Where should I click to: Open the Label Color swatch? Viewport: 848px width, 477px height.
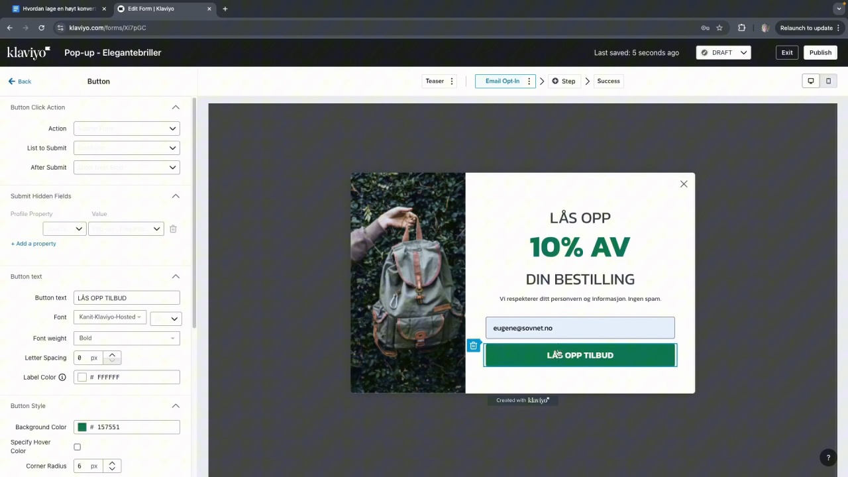pos(82,377)
